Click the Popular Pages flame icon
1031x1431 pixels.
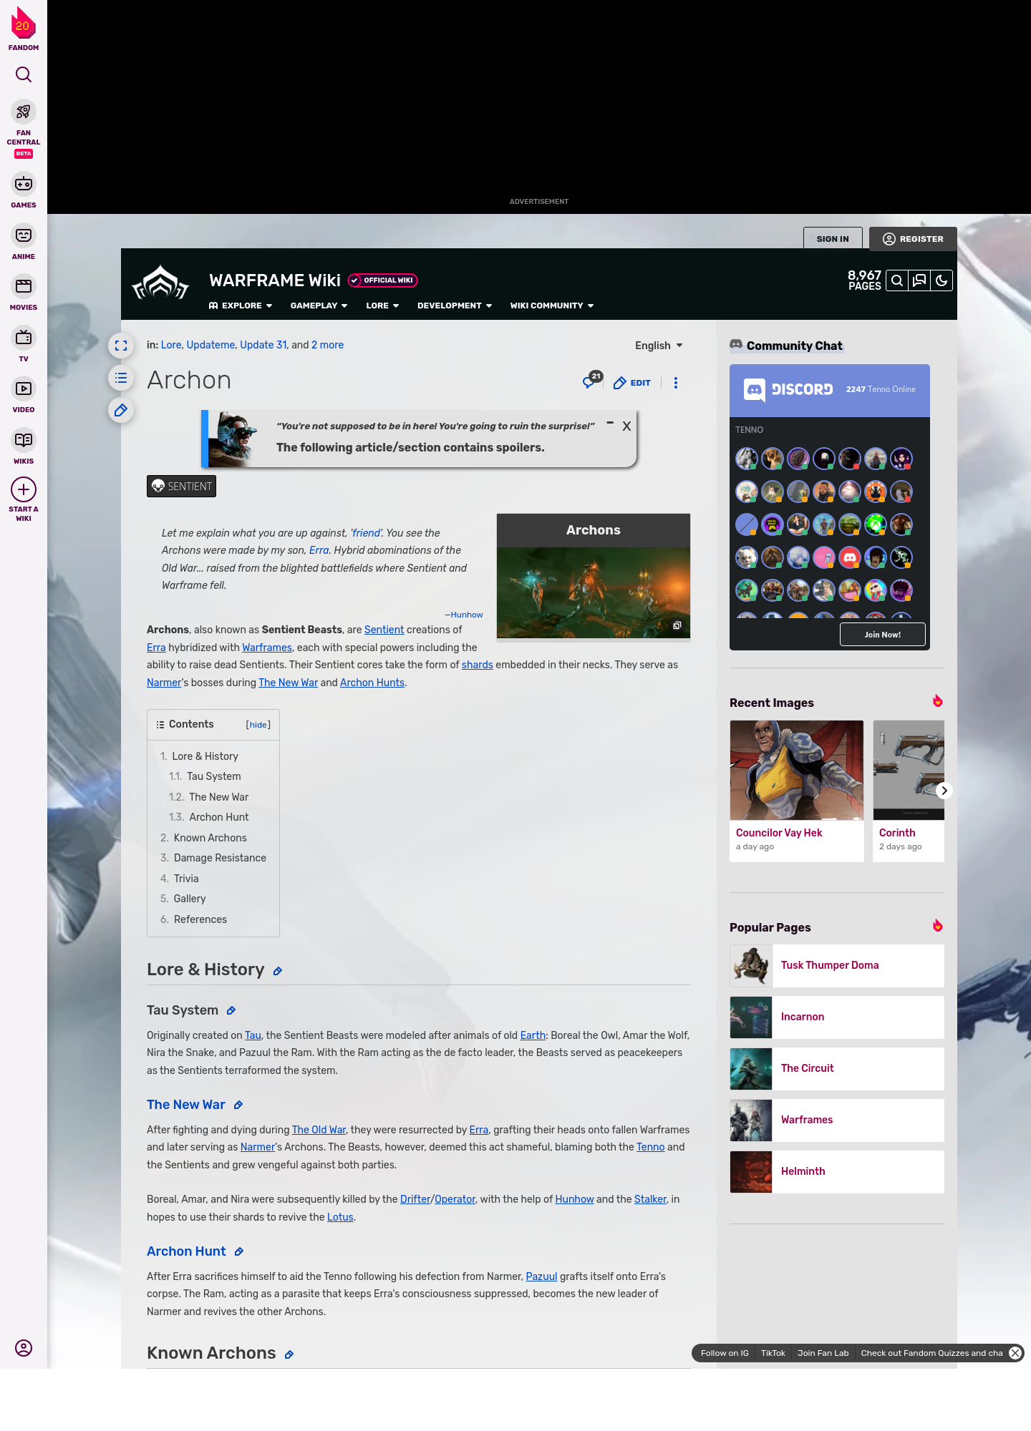[938, 926]
